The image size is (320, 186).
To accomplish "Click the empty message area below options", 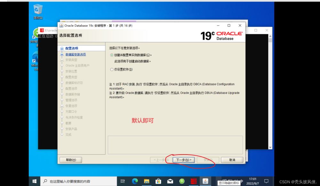I will [x=175, y=145].
